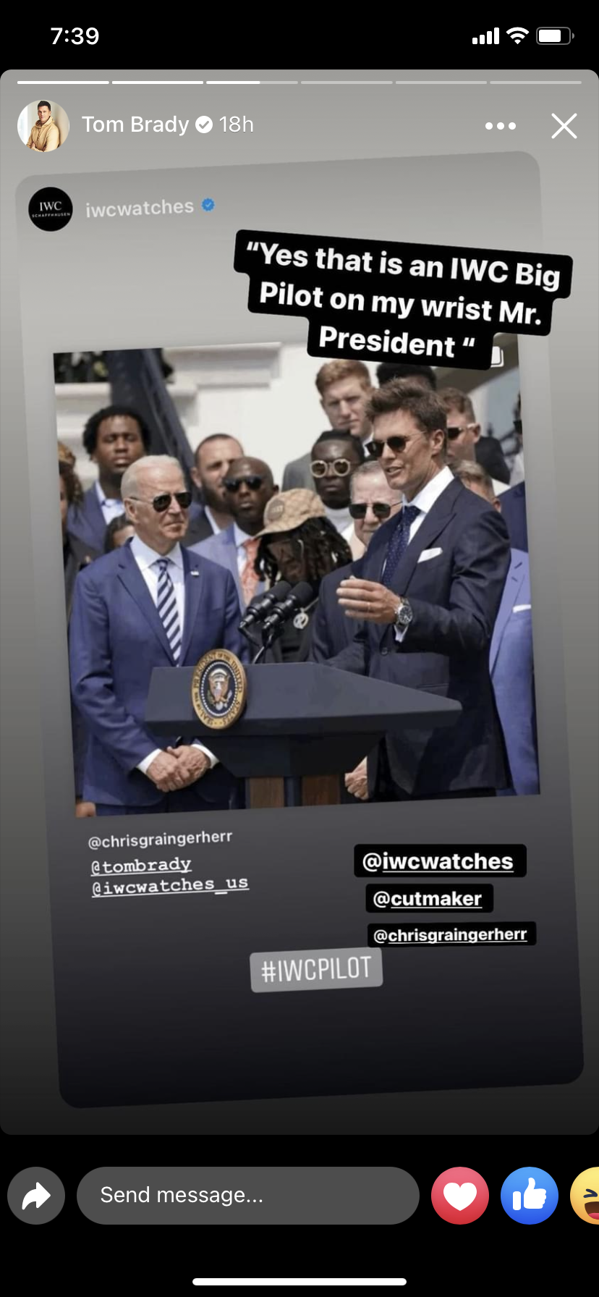The image size is (599, 1297).
Task: Focus the Send message input field
Action: tap(248, 1196)
